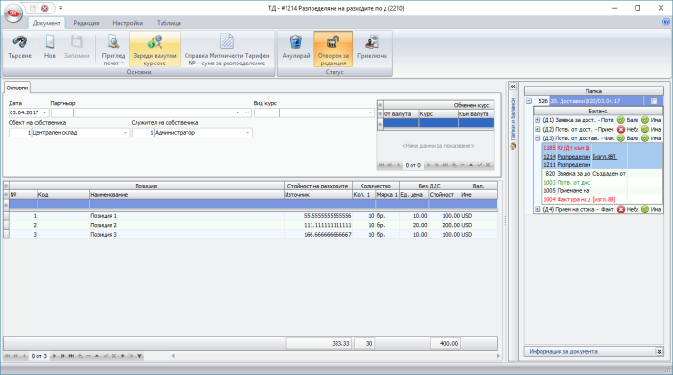Jump to last record in bottom navigator
Screen dimensions: 673x375
pyautogui.click(x=71, y=356)
